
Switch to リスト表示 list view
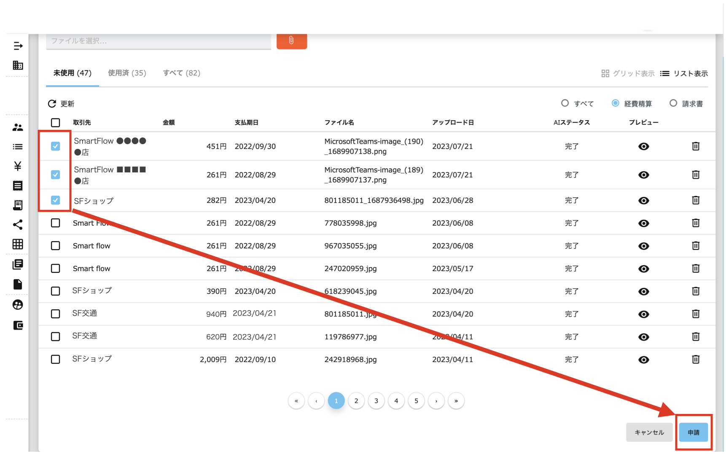(x=684, y=73)
